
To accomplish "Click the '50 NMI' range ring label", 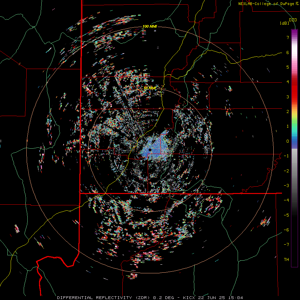I will [150, 88].
